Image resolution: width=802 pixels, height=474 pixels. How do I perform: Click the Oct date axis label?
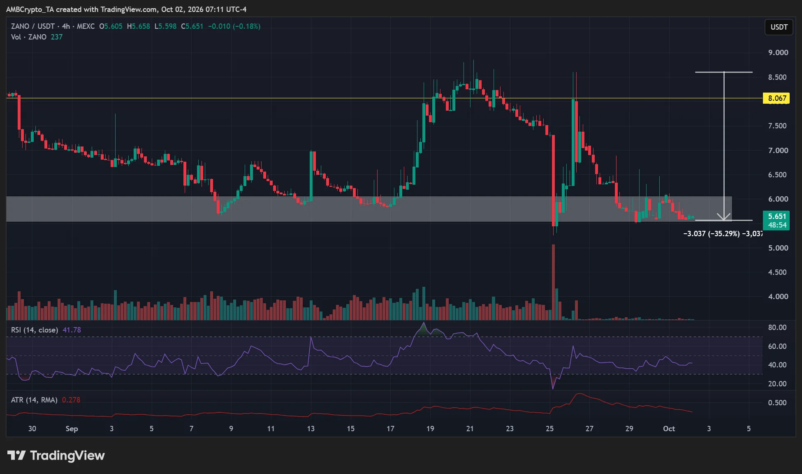pyautogui.click(x=669, y=429)
